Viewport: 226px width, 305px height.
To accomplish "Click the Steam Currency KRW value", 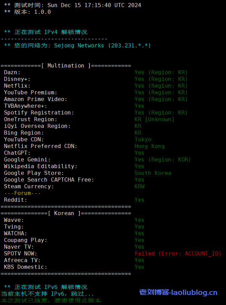I will pos(140,187).
